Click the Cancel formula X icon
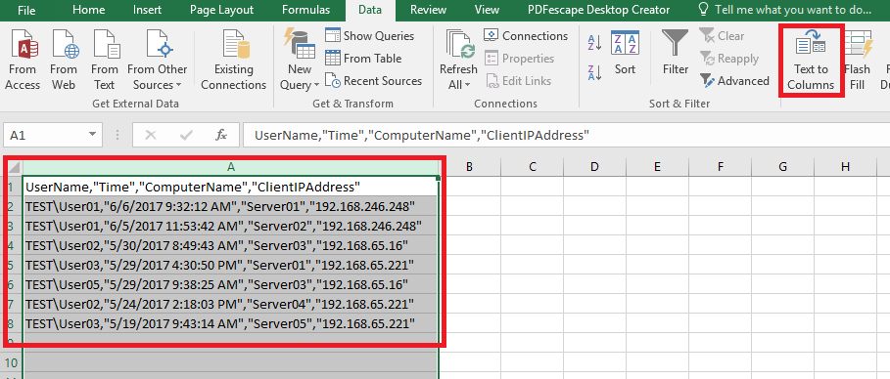Screen dimensions: 890x379 151,135
